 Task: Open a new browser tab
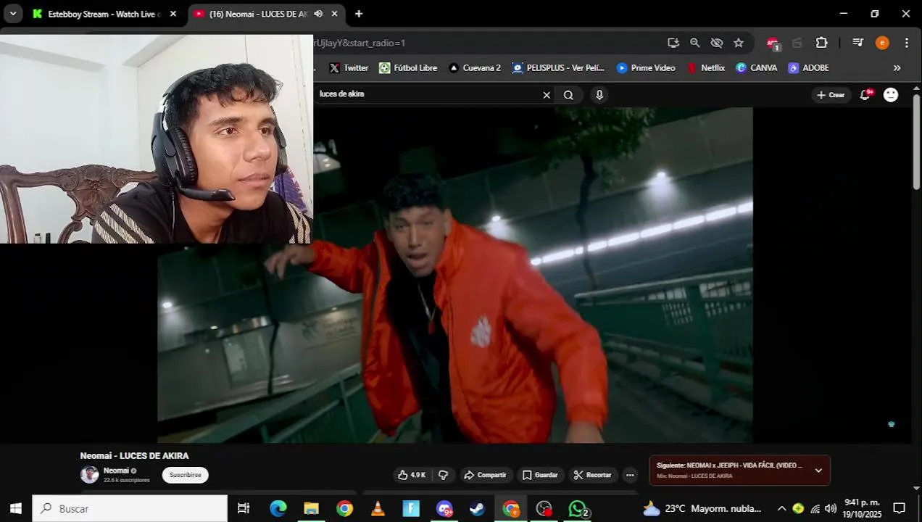[359, 14]
